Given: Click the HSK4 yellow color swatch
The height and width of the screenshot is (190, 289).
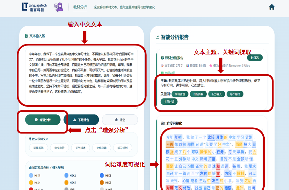Looking at the screenshot, I should (31, 182).
